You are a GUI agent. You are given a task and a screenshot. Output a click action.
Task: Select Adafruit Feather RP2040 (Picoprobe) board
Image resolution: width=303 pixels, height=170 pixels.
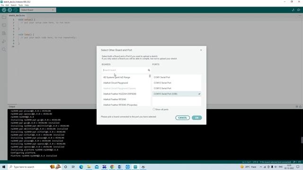pos(120,105)
